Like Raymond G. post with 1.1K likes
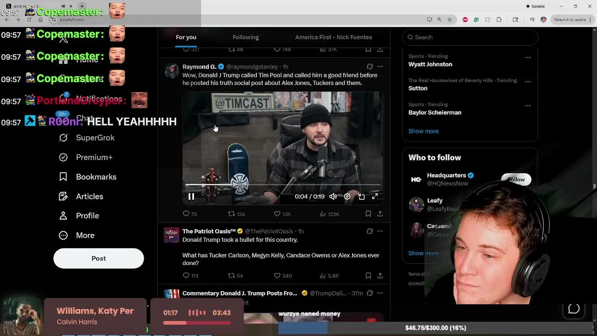This screenshot has height=336, width=597. pos(282,214)
